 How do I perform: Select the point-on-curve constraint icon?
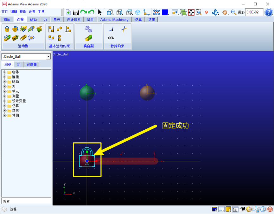pos(111,29)
